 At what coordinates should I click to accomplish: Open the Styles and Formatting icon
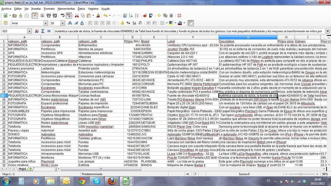coord(5,23)
